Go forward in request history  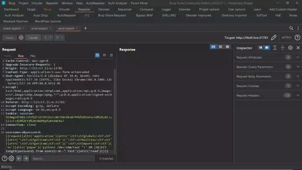tap(57, 38)
